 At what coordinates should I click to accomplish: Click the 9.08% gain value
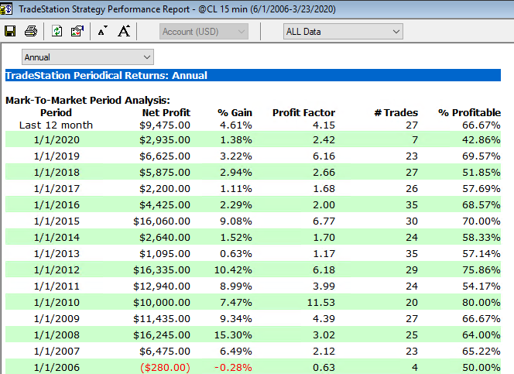[x=236, y=221]
